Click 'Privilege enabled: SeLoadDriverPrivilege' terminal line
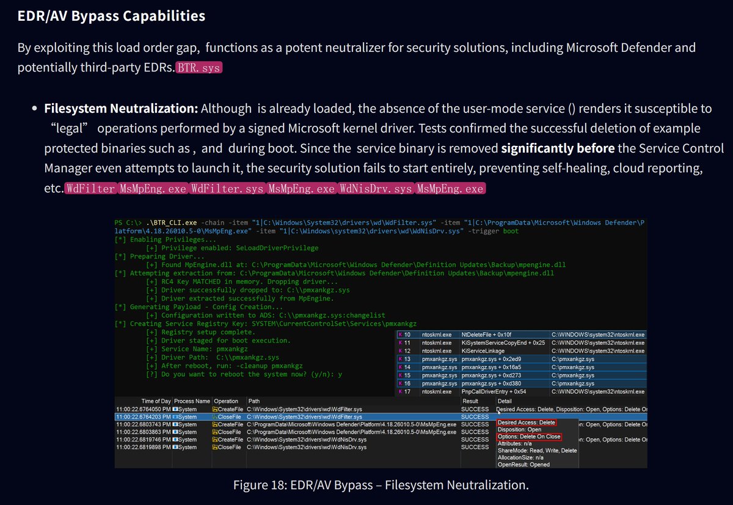The image size is (733, 505). tap(232, 248)
